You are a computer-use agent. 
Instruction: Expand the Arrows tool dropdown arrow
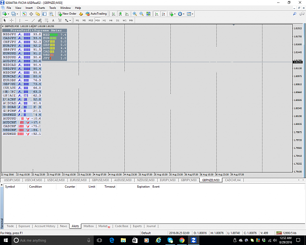click(x=70, y=20)
